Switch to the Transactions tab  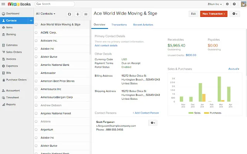point(119,25)
